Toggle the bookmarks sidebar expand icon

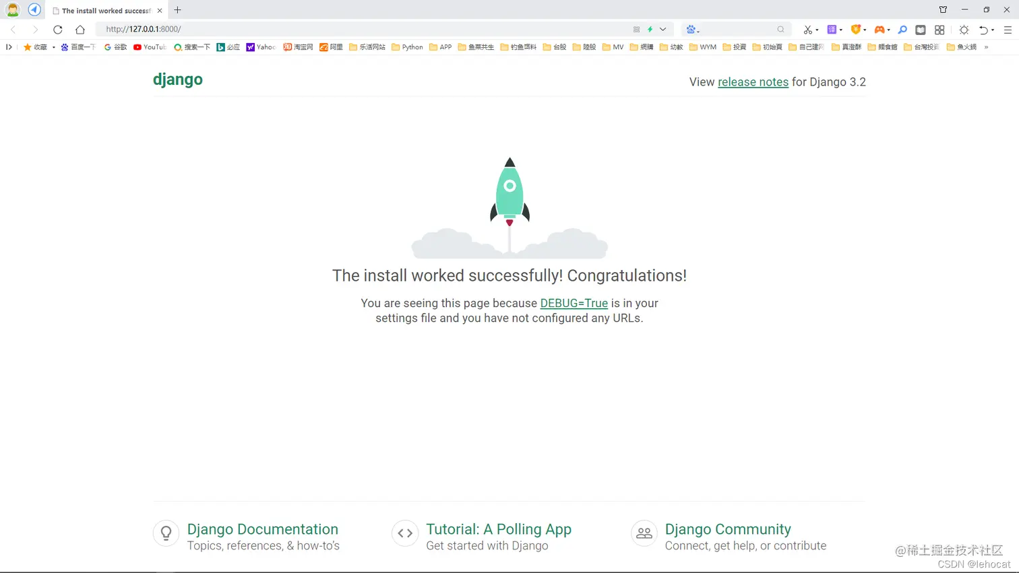click(x=9, y=47)
